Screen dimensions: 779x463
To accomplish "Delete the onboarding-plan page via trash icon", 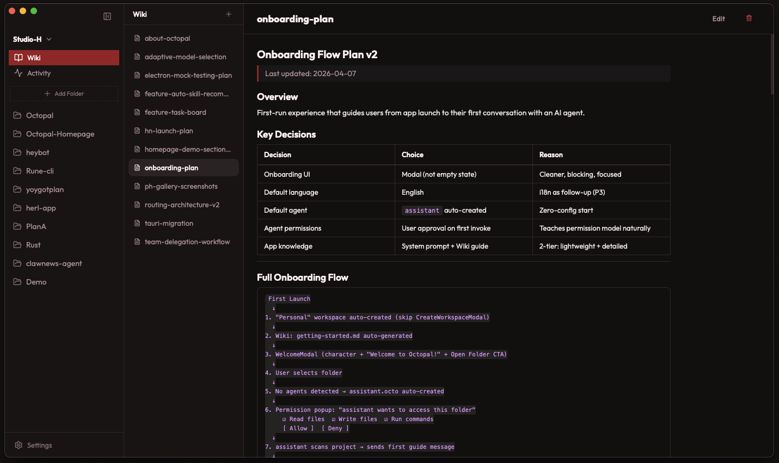I will point(749,18).
